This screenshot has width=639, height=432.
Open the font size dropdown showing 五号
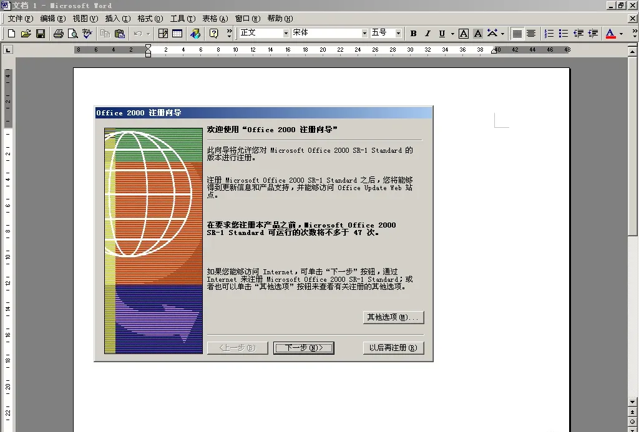[398, 33]
